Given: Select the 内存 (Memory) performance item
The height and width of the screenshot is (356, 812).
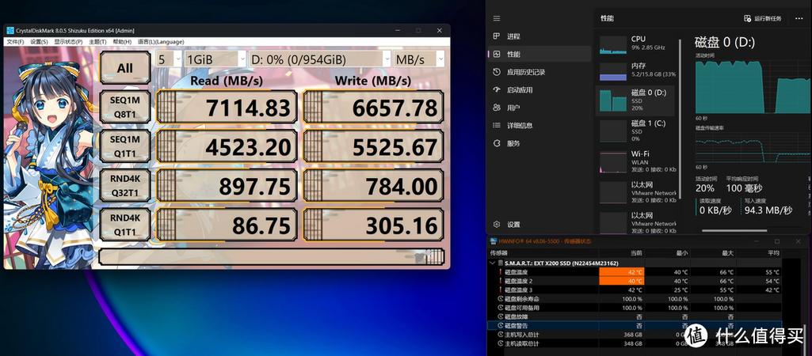Looking at the screenshot, I should 639,73.
